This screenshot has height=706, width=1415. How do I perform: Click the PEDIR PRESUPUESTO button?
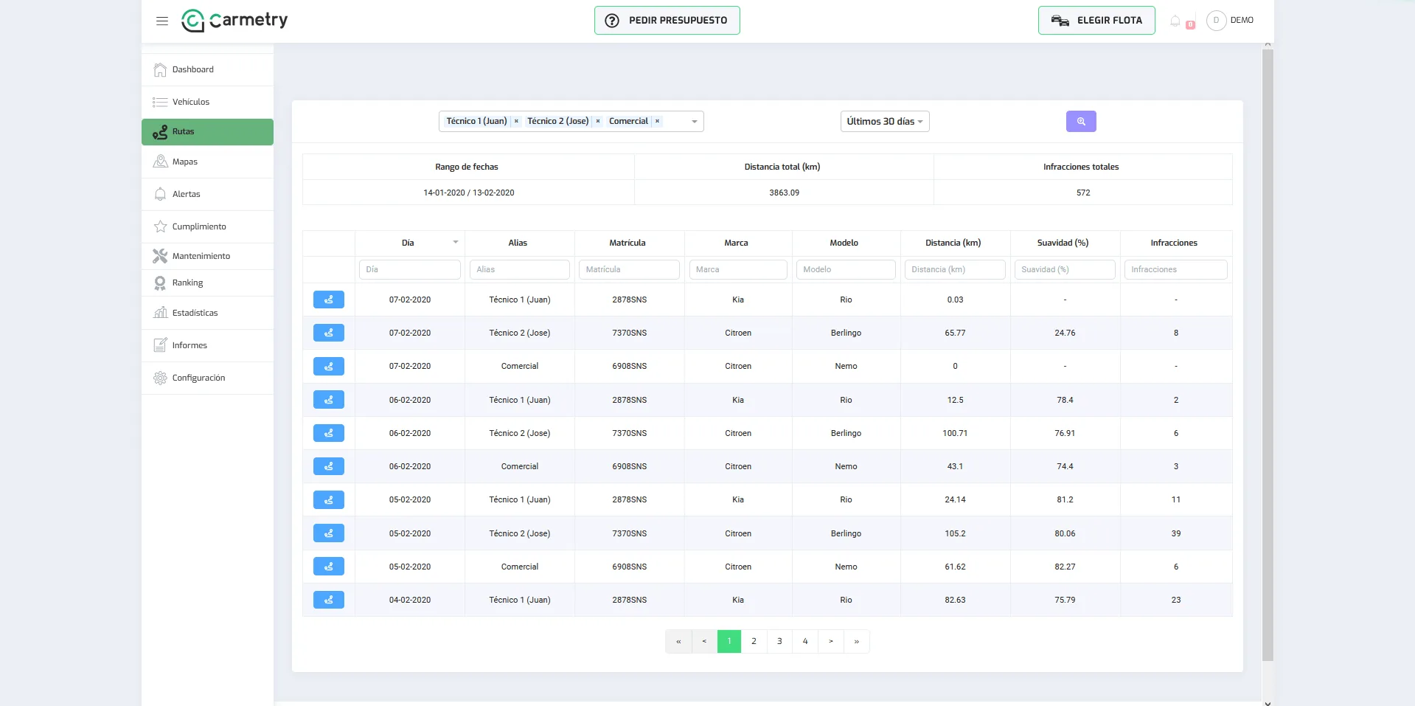click(x=667, y=21)
